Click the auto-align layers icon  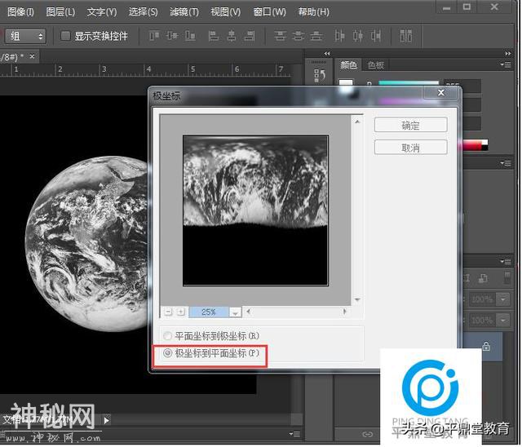[x=406, y=36]
